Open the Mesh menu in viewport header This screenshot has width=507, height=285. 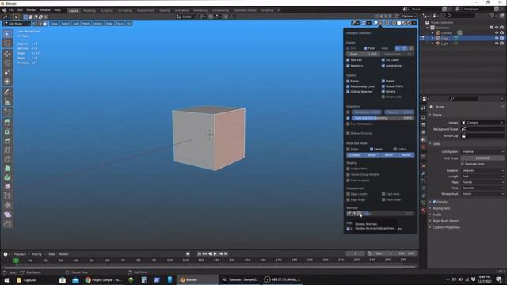click(x=86, y=24)
